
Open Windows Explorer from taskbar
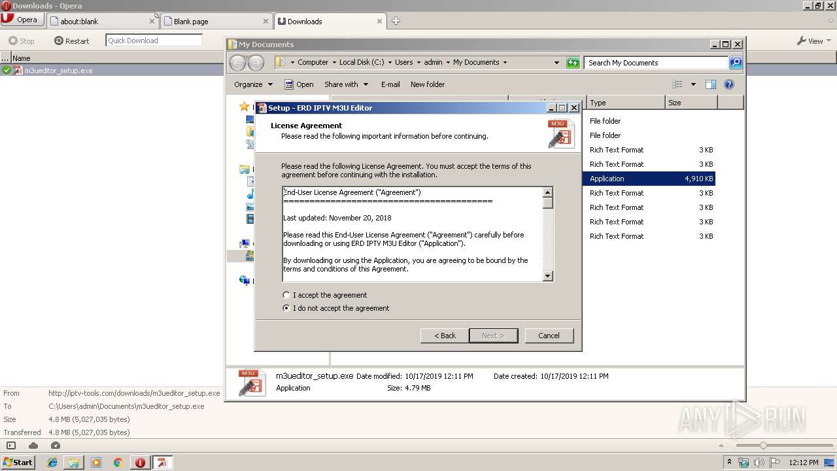click(x=74, y=462)
